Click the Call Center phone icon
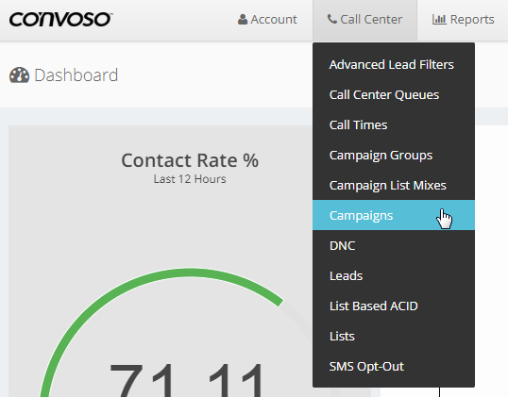This screenshot has height=397, width=508. coord(332,19)
